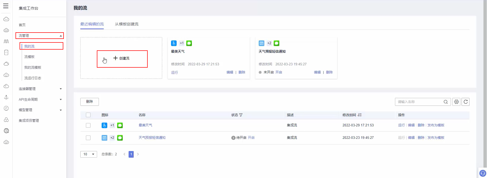Click the +2 badge on the 天气预报短信通知 card
This screenshot has height=178, width=487.
click(x=269, y=43)
